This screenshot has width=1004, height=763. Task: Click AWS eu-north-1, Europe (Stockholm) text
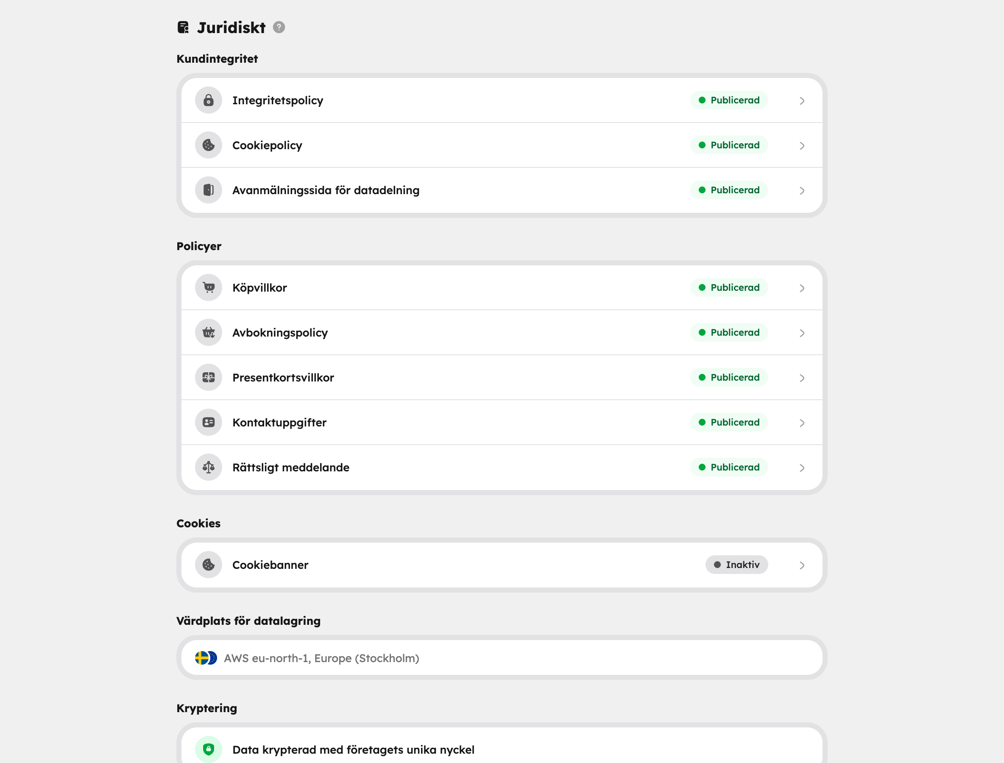322,658
